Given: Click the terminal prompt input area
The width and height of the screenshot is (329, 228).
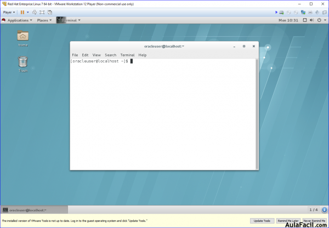Looking at the screenshot, I should tap(163, 114).
